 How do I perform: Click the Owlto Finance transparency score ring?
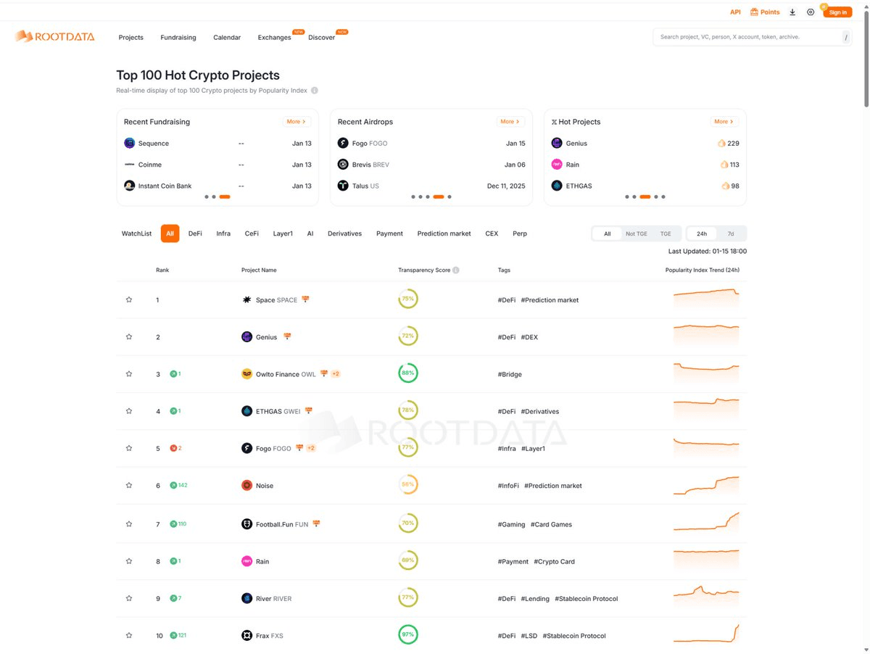pyautogui.click(x=407, y=373)
